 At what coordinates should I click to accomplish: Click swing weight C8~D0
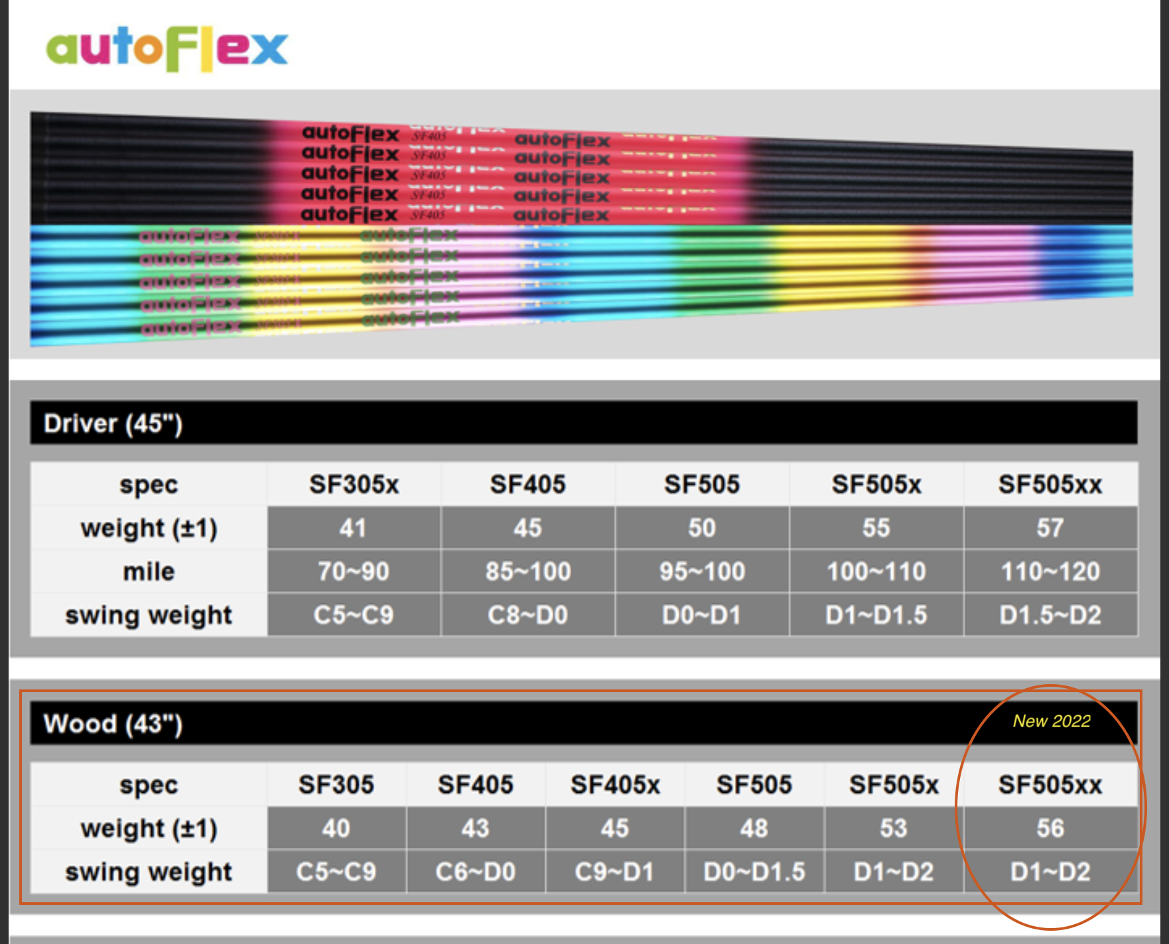point(527,615)
